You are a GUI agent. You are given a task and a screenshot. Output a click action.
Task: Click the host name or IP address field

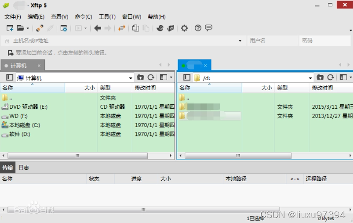tap(124, 41)
